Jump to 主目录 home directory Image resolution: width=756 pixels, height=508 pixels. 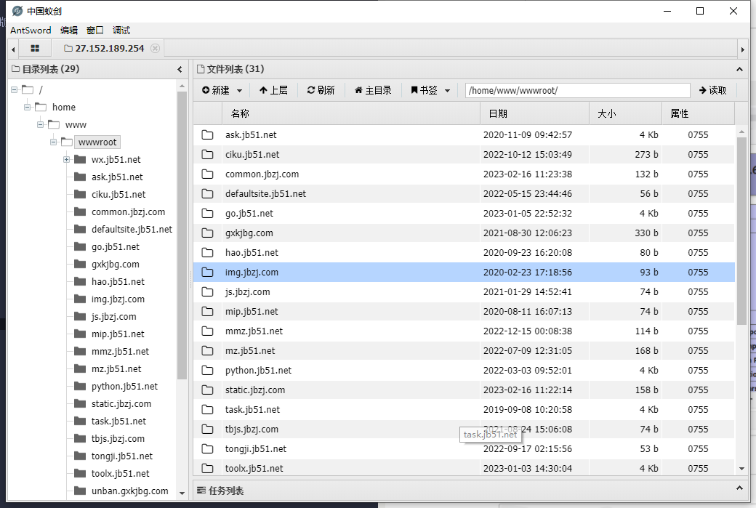coord(373,91)
